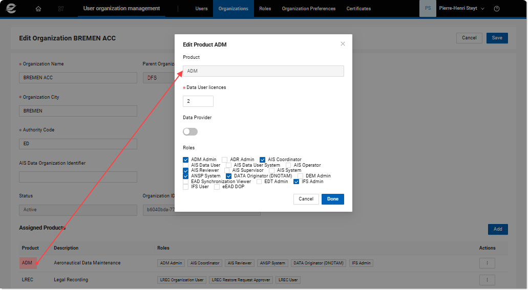The width and height of the screenshot is (529, 291).
Task: Open the help question mark icon
Action: coord(496,9)
